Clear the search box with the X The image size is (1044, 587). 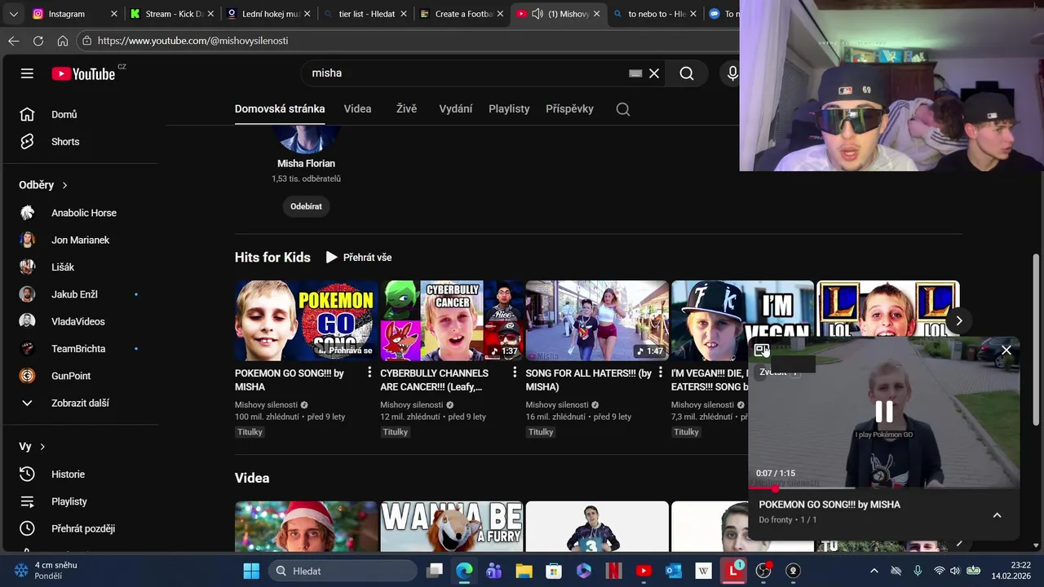[654, 73]
